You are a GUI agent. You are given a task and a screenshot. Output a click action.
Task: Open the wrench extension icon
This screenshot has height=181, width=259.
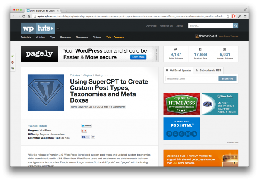[240, 16]
